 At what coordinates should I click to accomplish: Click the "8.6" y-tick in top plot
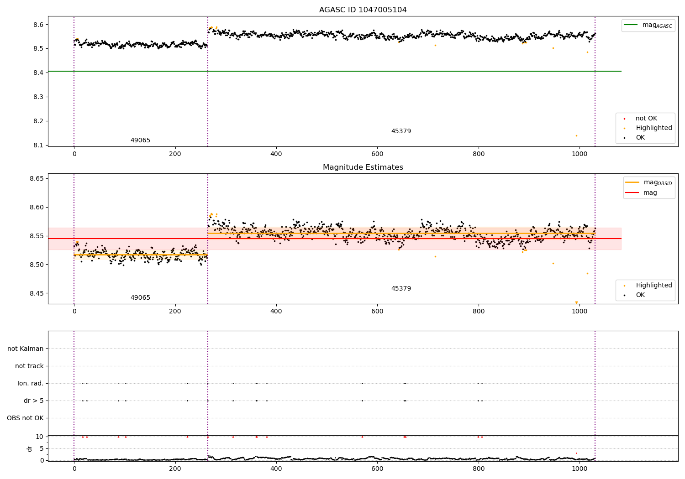tap(39, 25)
